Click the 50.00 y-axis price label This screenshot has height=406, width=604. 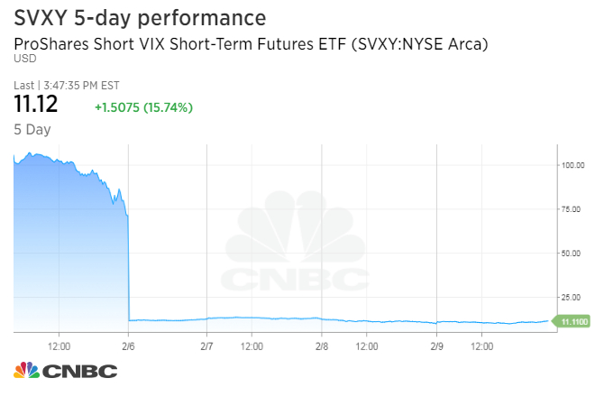pyautogui.click(x=572, y=254)
